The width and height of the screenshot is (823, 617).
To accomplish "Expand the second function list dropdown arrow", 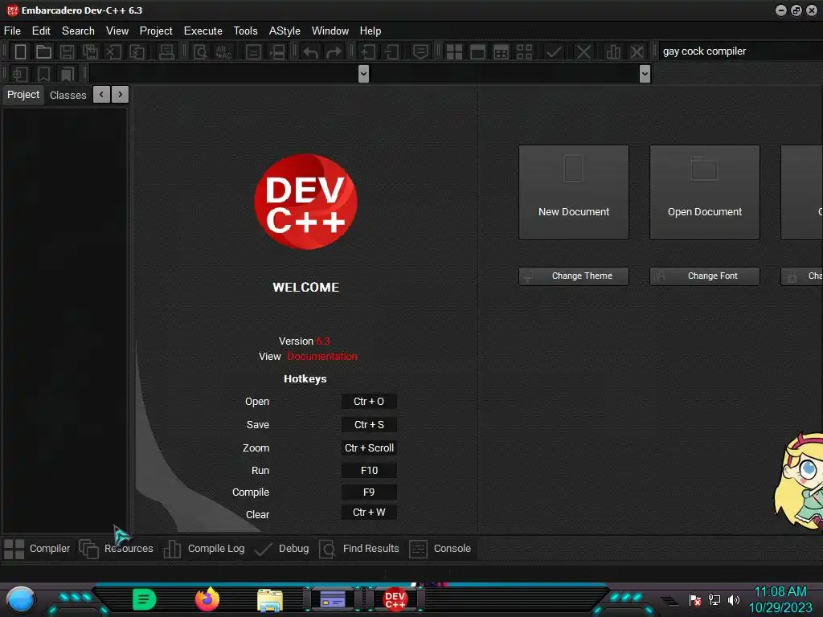I will (645, 73).
